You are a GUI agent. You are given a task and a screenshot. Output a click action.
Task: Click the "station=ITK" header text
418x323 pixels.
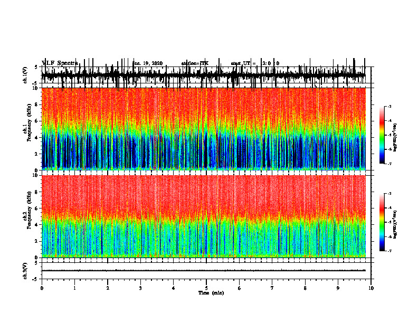[195, 63]
